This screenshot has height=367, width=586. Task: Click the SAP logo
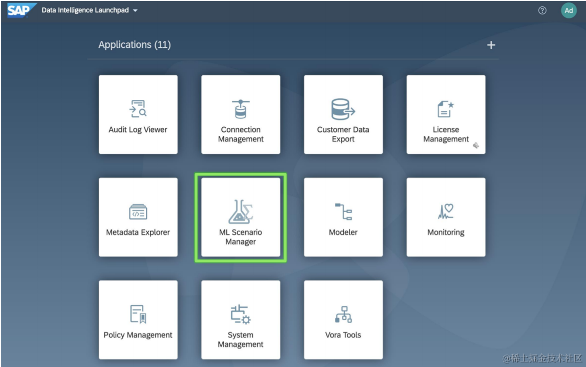click(21, 10)
